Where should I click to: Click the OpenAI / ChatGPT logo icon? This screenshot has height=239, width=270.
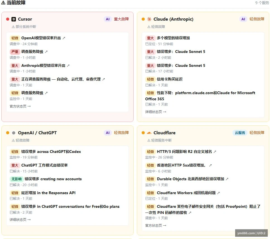click(14, 133)
